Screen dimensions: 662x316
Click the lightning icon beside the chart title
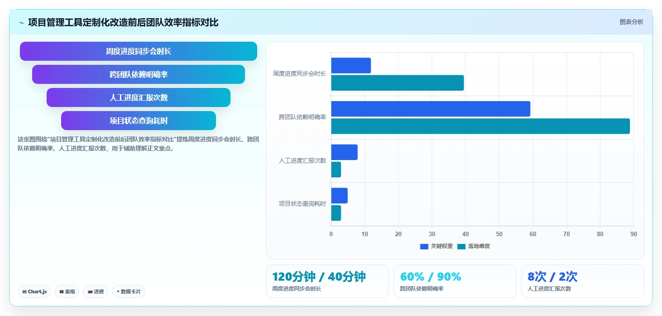pos(21,23)
